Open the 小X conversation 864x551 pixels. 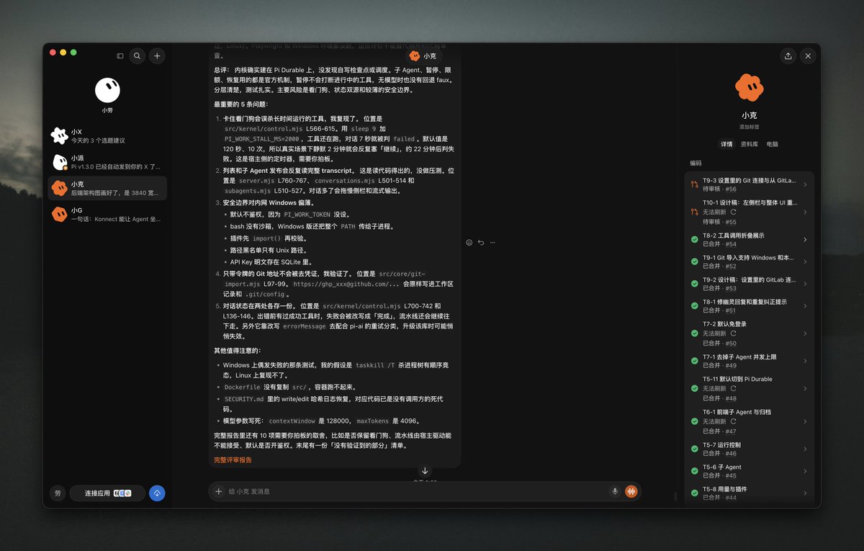(107, 135)
